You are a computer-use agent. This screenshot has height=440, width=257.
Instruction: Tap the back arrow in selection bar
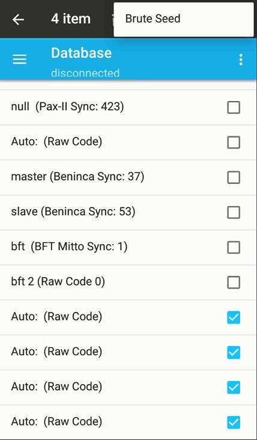19,19
